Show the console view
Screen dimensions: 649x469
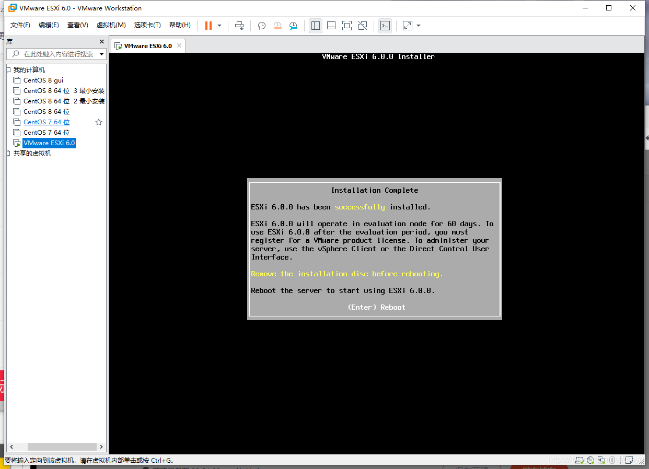[385, 26]
